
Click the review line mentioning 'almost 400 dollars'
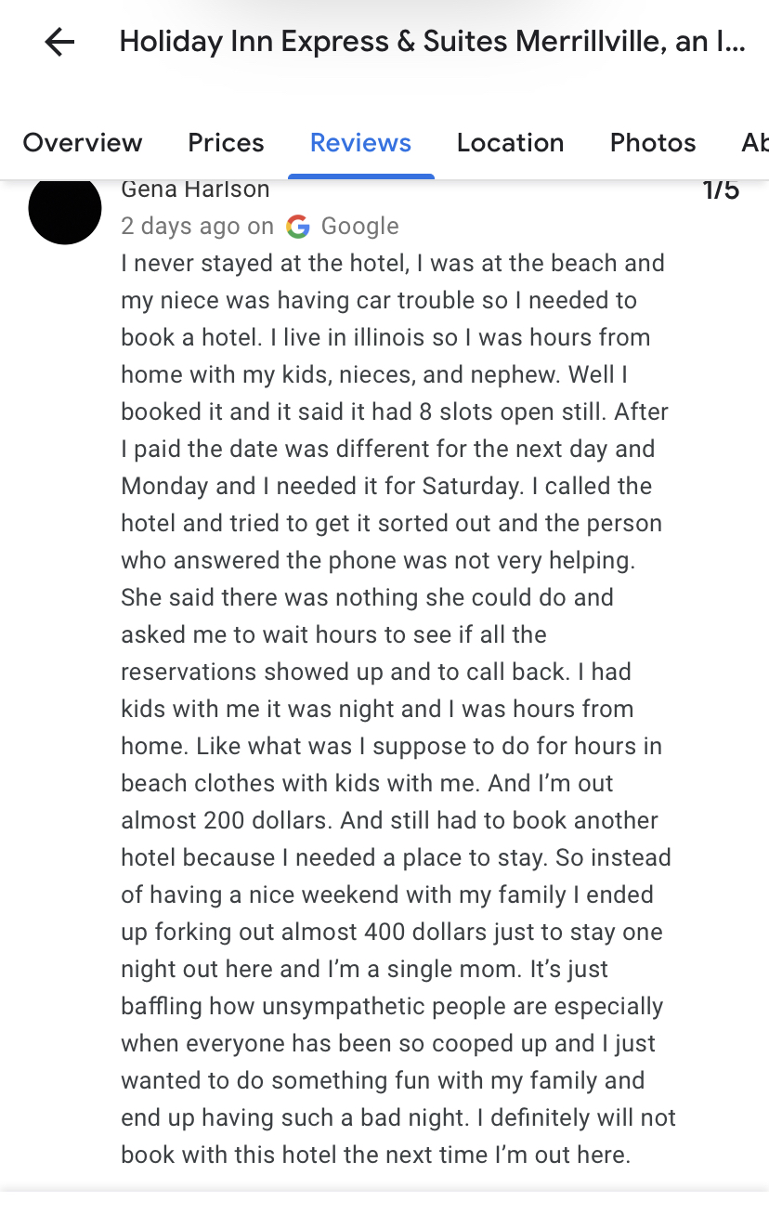pos(390,932)
